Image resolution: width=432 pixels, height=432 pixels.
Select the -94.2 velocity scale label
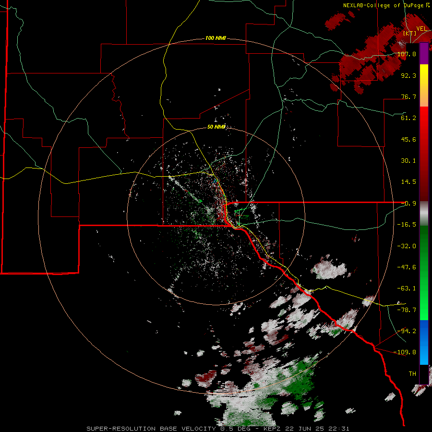pos(407,331)
